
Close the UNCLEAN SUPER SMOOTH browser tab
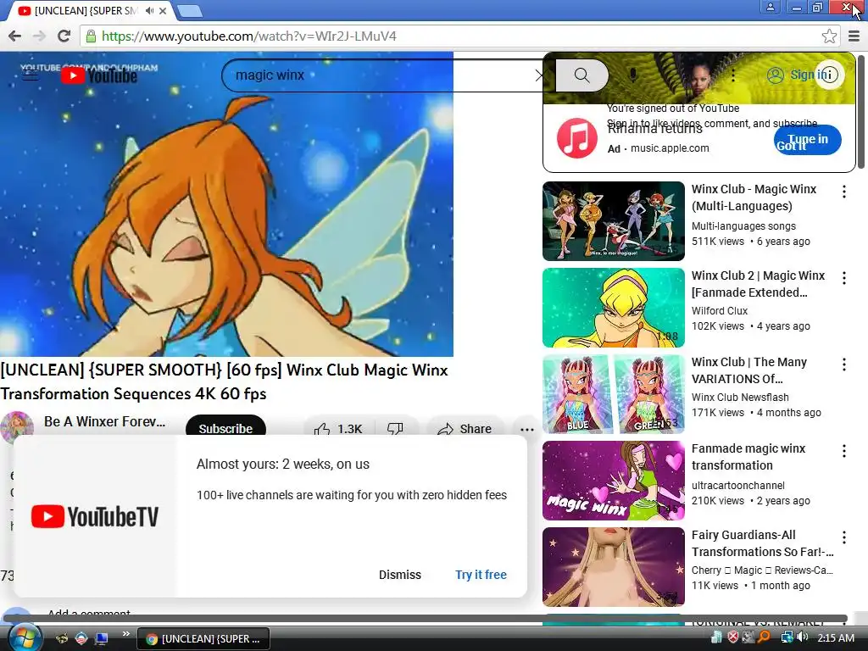click(164, 10)
